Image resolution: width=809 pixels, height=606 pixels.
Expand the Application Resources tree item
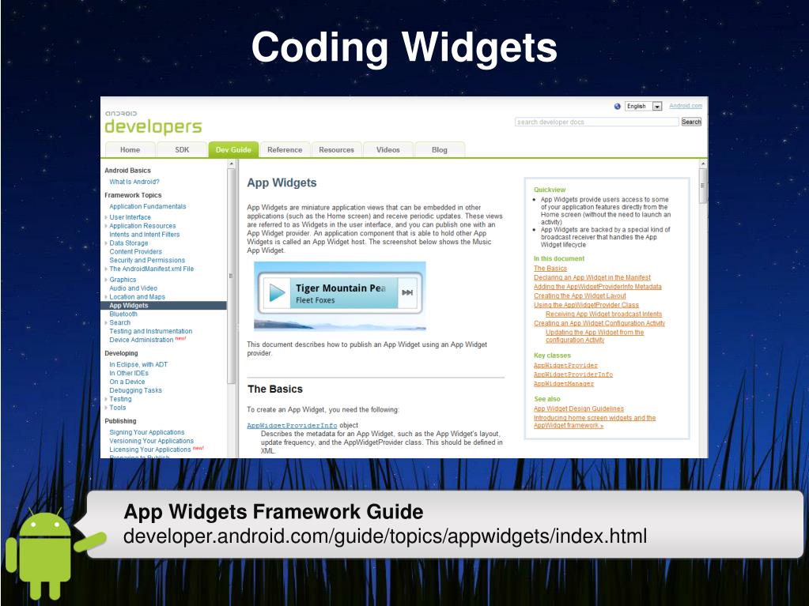click(106, 226)
